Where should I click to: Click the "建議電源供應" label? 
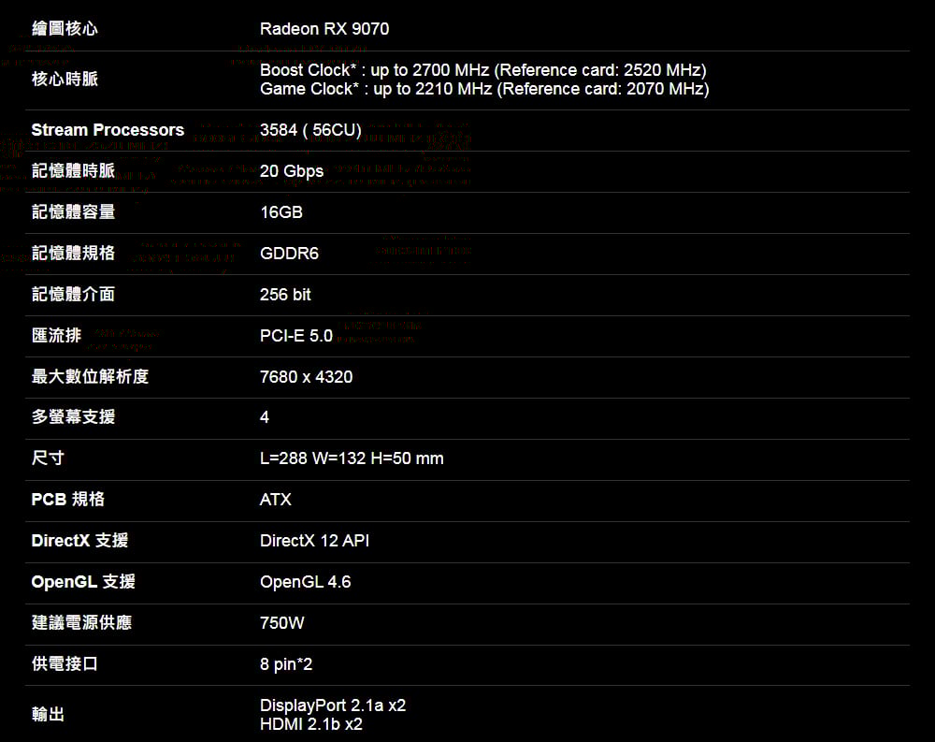pyautogui.click(x=81, y=622)
